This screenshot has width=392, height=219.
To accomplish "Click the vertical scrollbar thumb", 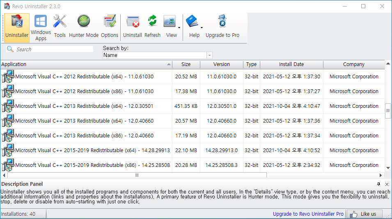I will [x=388, y=111].
